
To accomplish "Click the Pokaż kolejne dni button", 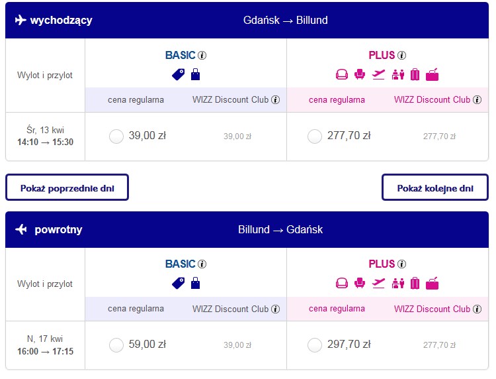I will [435, 188].
